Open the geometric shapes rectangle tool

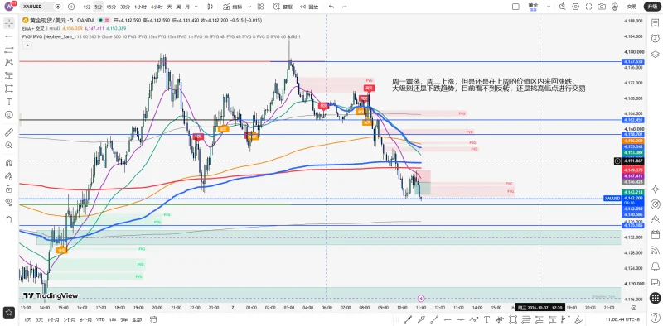click(x=9, y=89)
